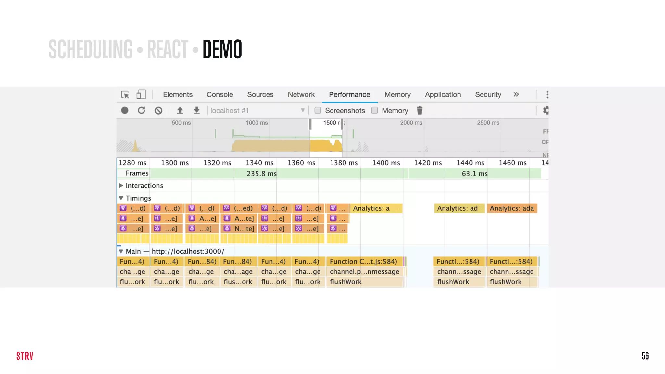The image size is (665, 374).
Task: Click the trash collect garbage icon
Action: [x=420, y=110]
